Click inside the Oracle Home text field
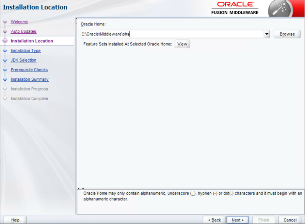 (147, 34)
